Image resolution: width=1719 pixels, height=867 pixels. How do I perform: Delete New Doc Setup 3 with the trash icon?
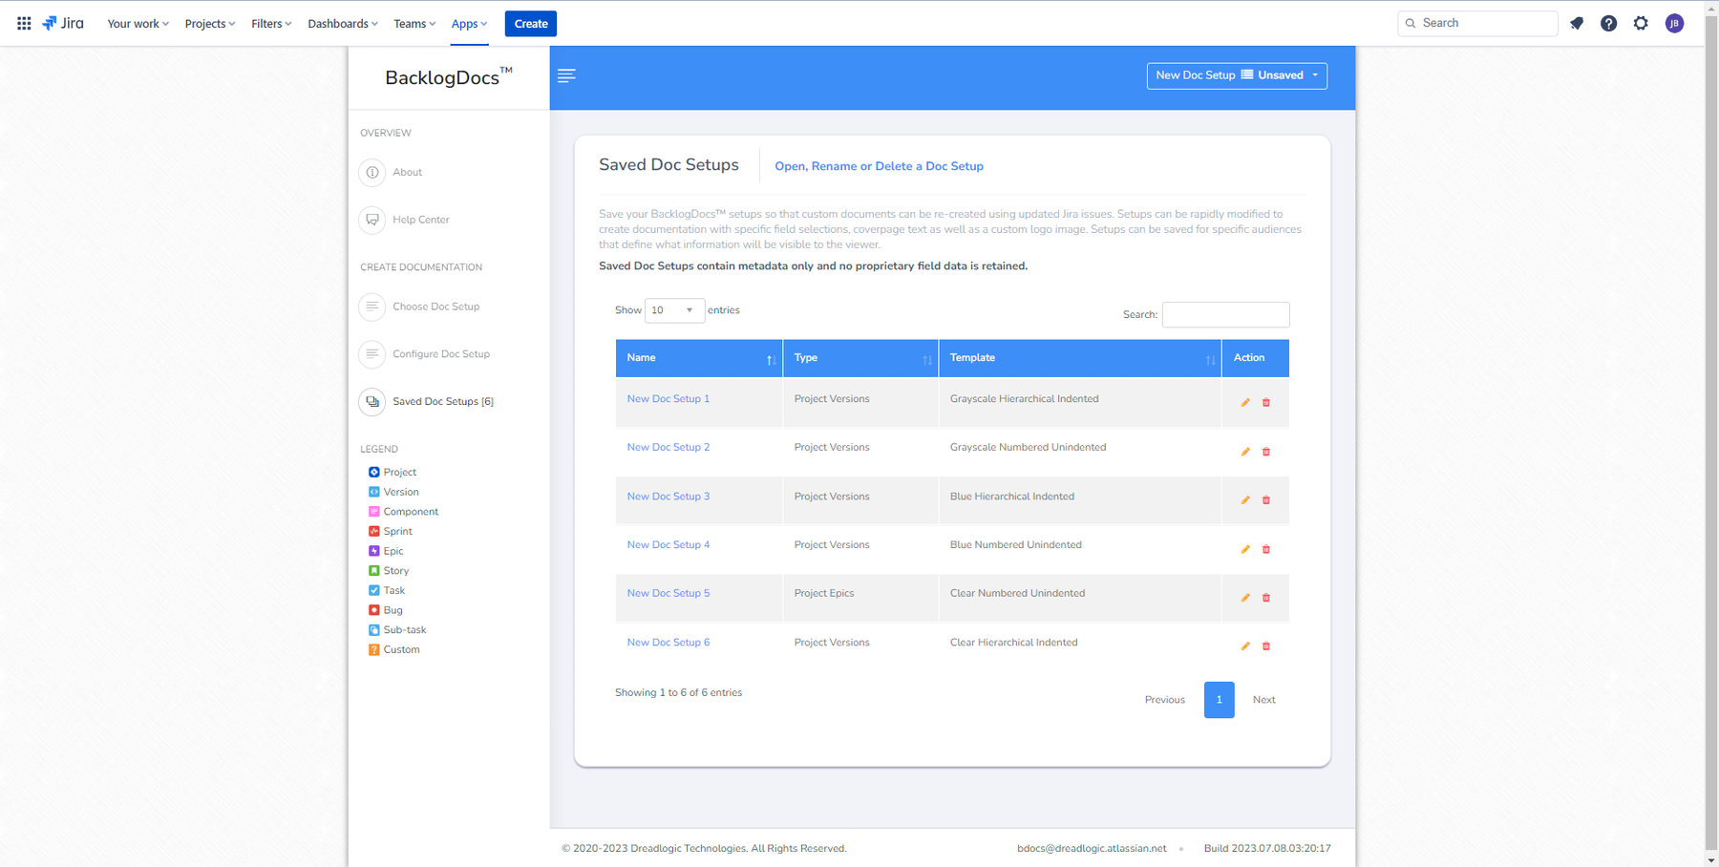[x=1266, y=500]
